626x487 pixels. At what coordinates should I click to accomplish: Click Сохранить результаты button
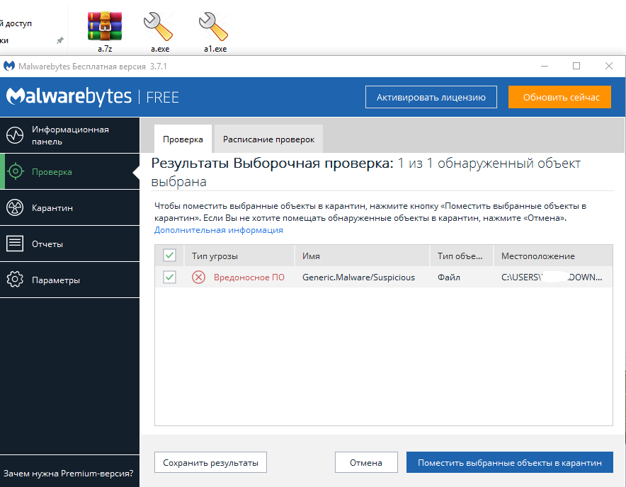click(x=210, y=462)
